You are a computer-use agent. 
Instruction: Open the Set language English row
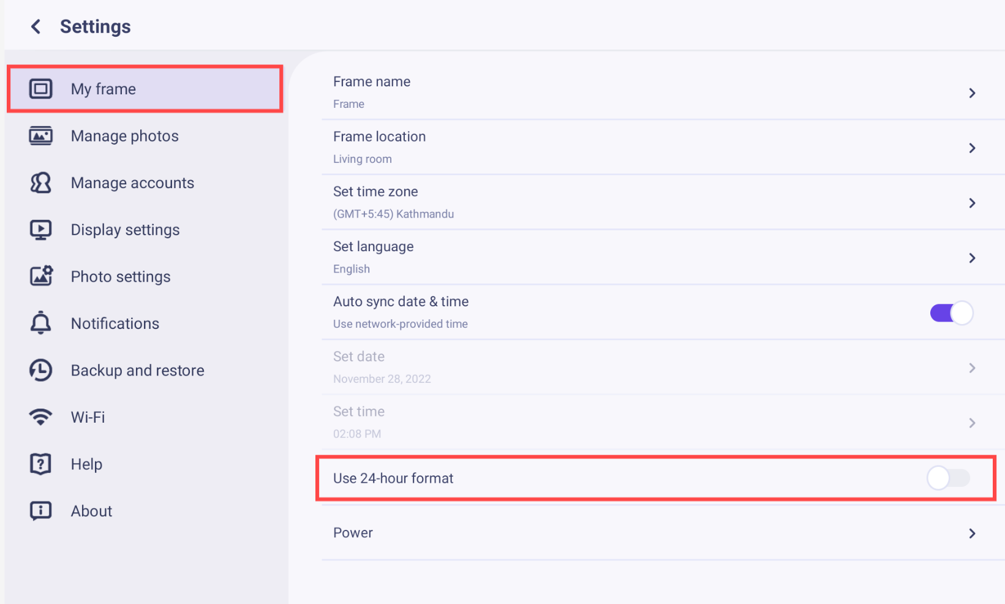663,257
